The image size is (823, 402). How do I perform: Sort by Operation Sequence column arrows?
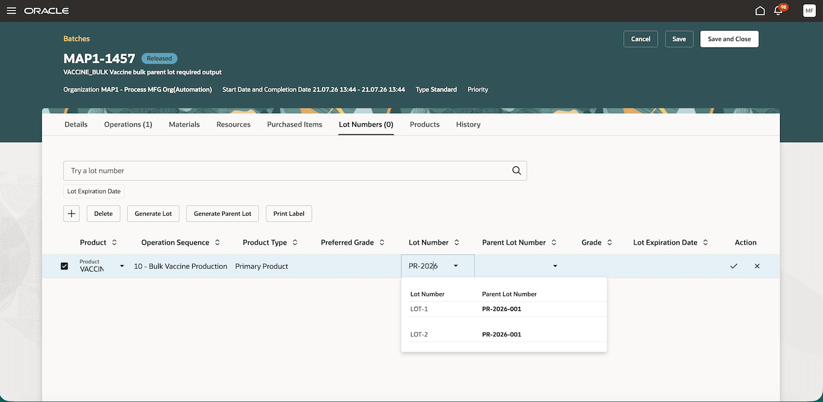(218, 242)
